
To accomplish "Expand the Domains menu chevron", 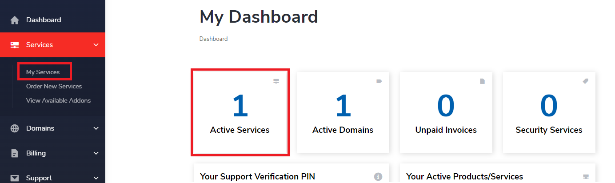I will pyautogui.click(x=96, y=128).
